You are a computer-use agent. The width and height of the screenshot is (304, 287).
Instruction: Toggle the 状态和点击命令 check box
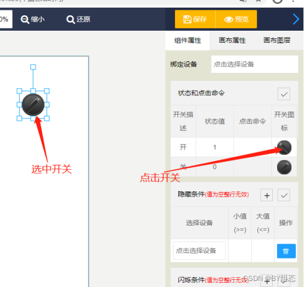coord(284,94)
